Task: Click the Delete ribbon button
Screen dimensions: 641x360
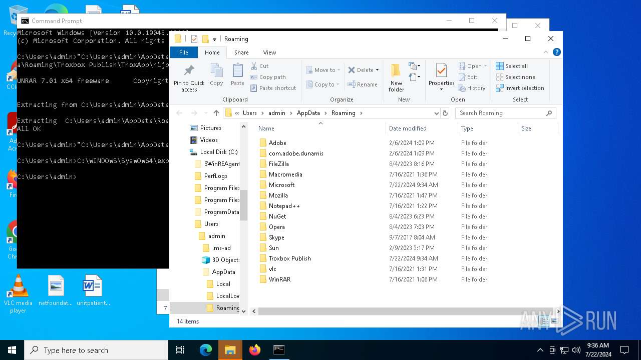Action: [361, 70]
